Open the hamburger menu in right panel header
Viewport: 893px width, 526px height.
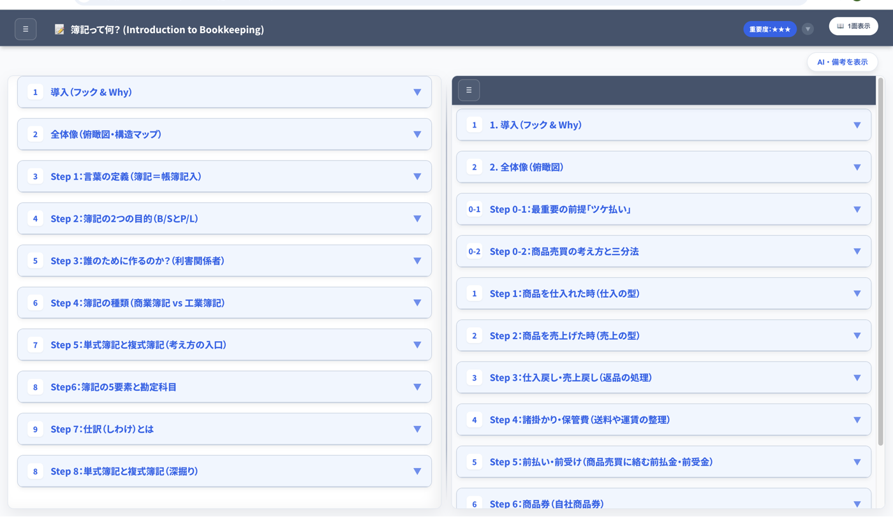click(469, 90)
